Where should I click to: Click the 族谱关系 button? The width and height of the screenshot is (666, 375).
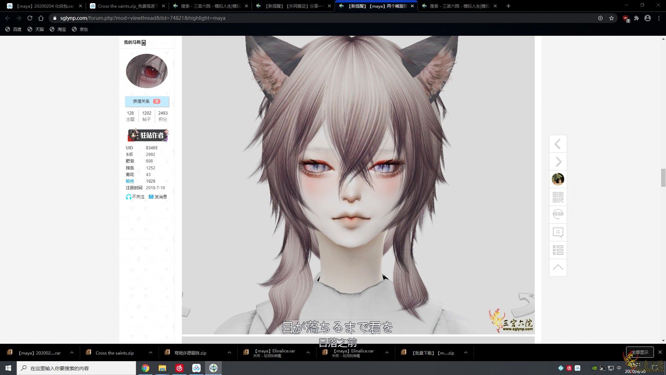click(147, 101)
